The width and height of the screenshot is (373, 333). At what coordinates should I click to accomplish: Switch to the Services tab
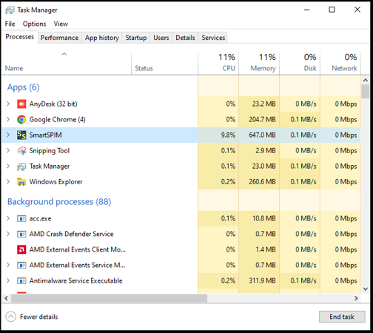(213, 38)
